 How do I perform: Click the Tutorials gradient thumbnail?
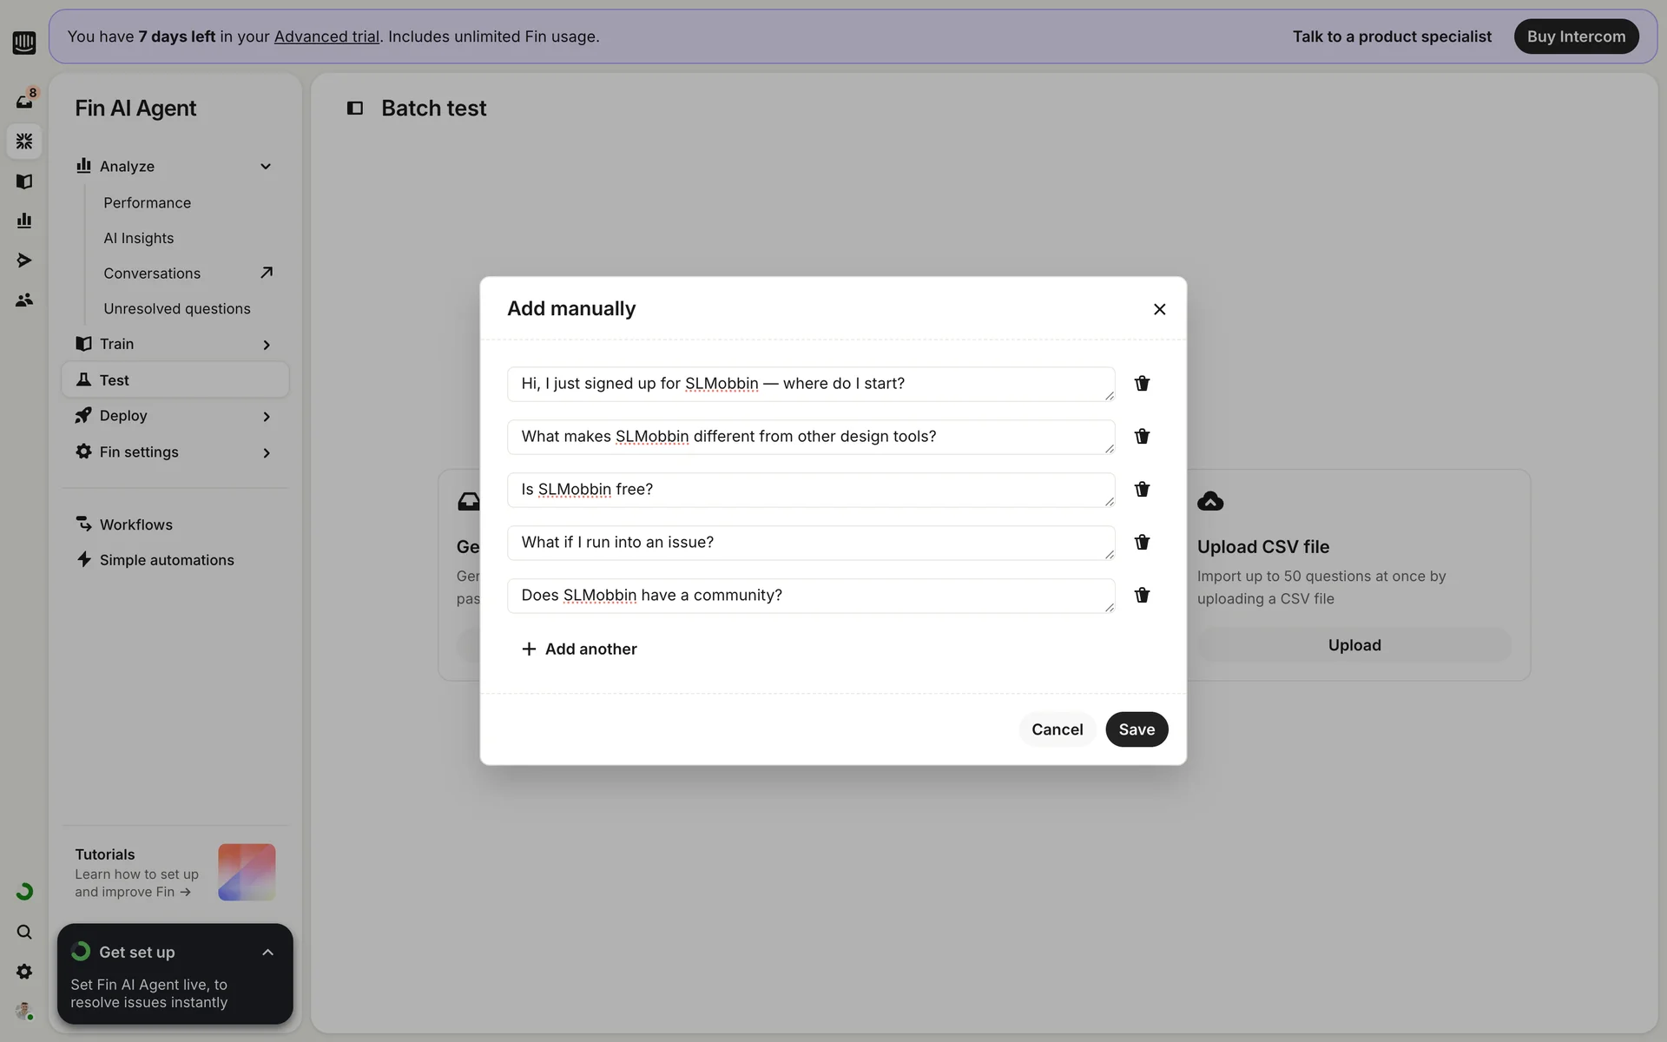tap(247, 872)
